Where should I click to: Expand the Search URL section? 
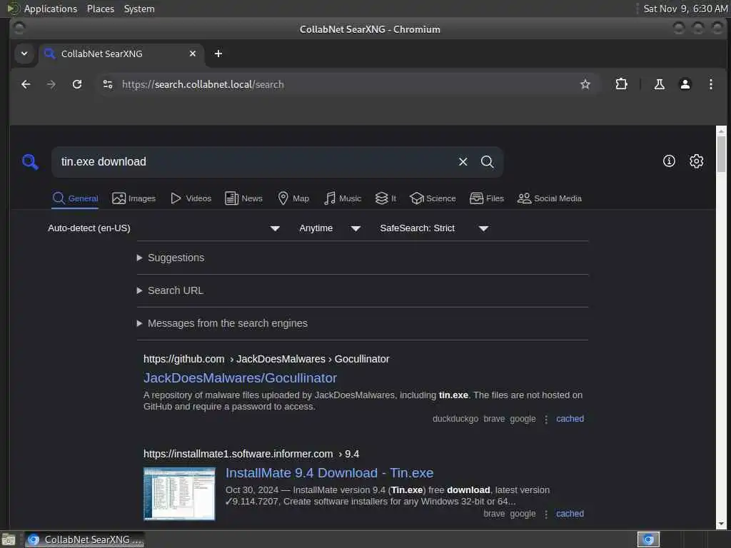(170, 290)
